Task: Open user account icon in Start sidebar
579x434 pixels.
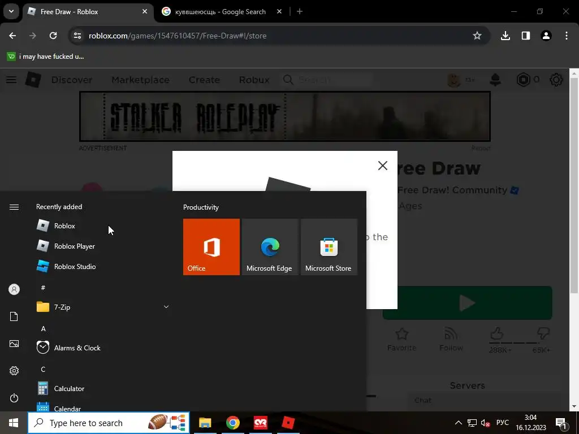Action: (14, 289)
